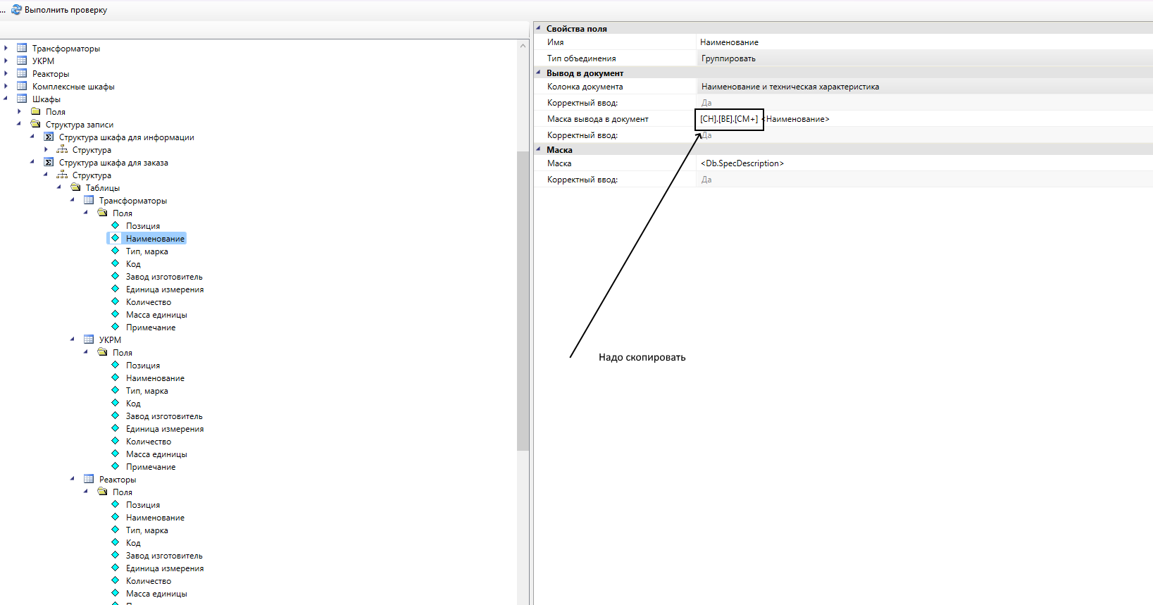Click diamond icon beside selected Наименование field
The width and height of the screenshot is (1153, 605).
pyautogui.click(x=116, y=239)
